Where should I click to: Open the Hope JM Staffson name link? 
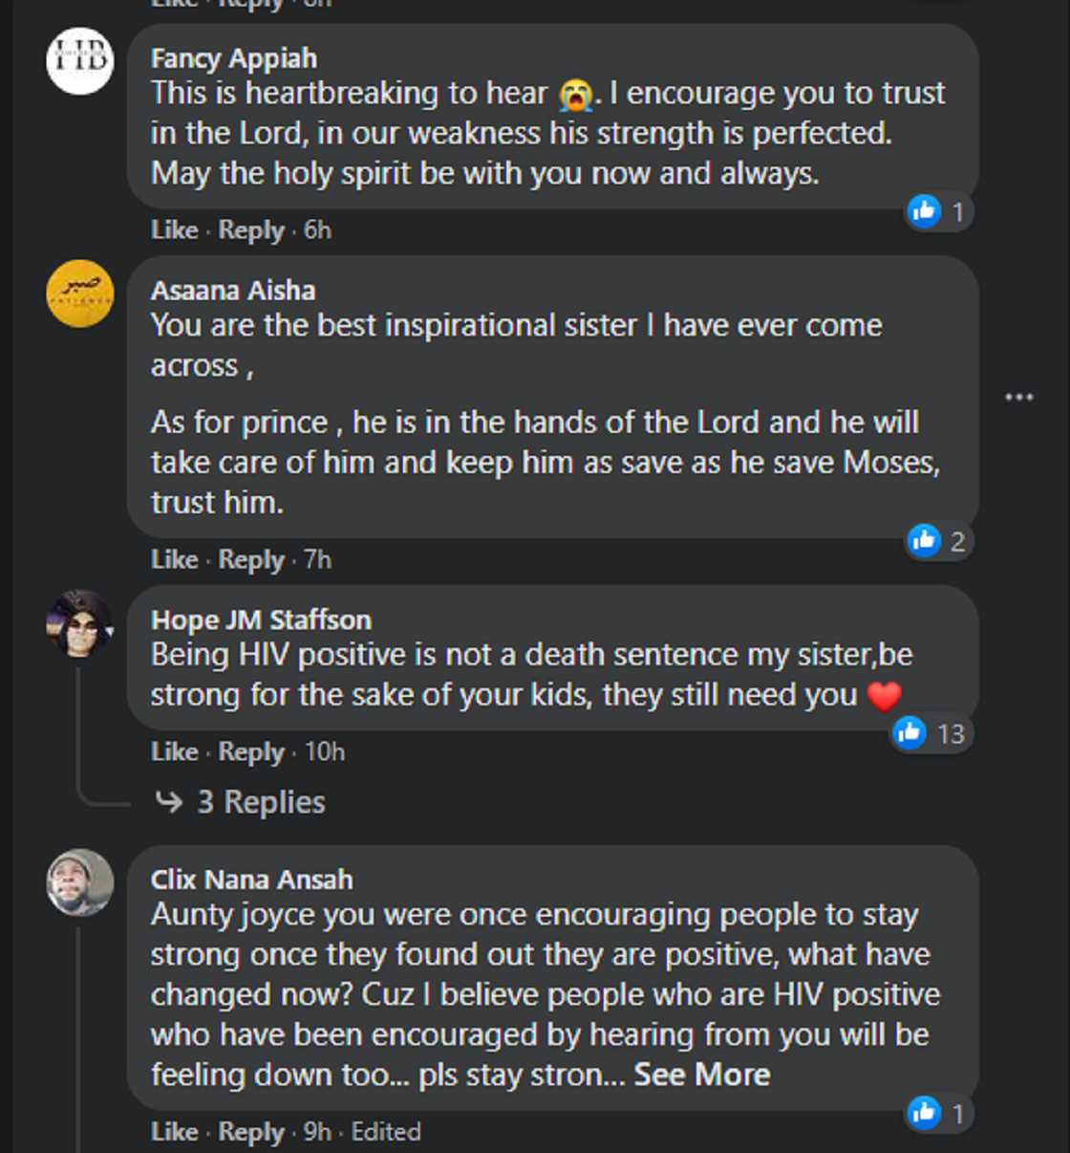point(261,620)
